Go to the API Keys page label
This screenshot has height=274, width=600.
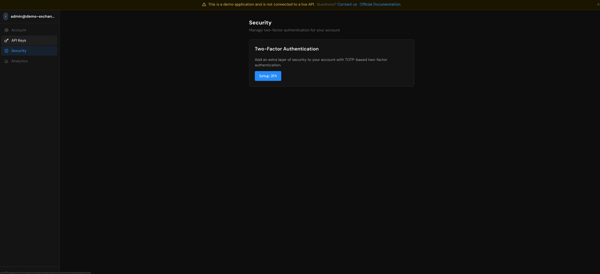(19, 41)
